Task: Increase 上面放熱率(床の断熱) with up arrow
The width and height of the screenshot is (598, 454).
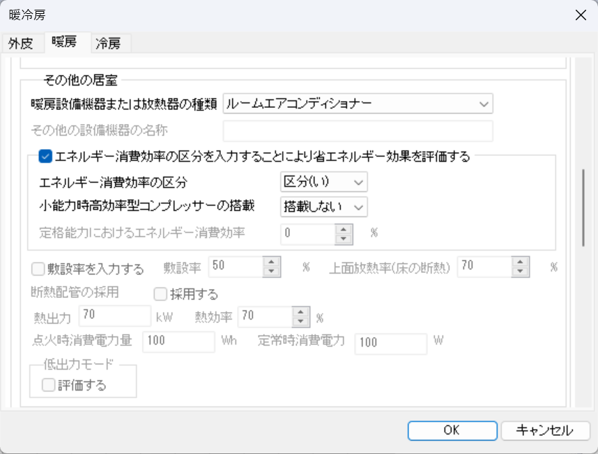Action: (x=520, y=262)
